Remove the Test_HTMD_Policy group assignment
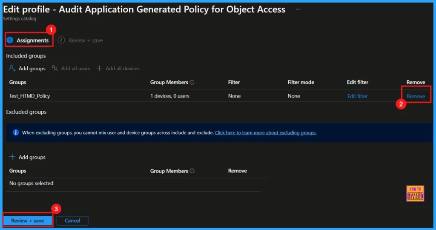This screenshot has height=230, width=436. point(416,96)
